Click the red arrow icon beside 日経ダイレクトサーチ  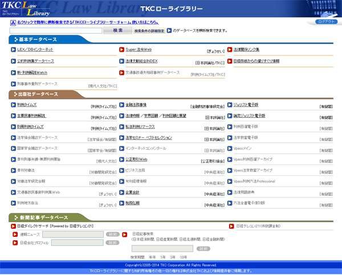pyautogui.click(x=13, y=226)
